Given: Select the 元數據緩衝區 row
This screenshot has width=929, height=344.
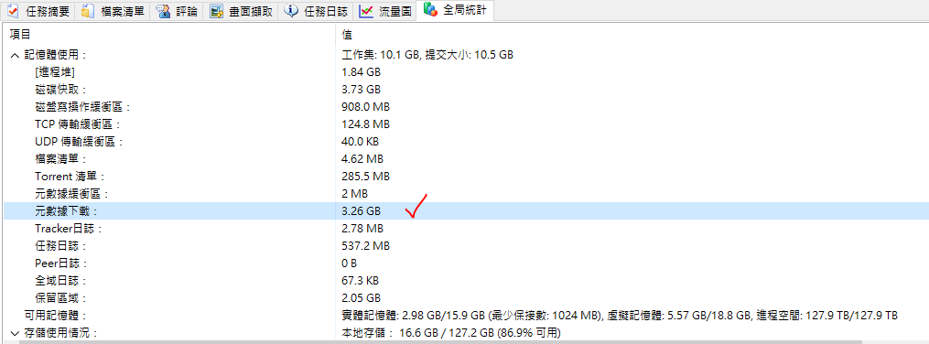Looking at the screenshot, I should point(466,194).
